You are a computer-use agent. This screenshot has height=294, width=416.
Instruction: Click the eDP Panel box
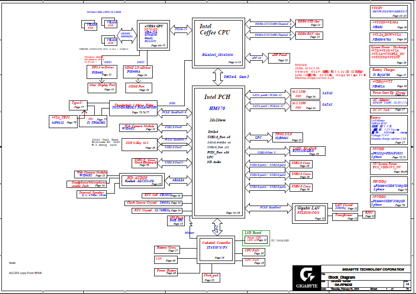[x=279, y=58]
